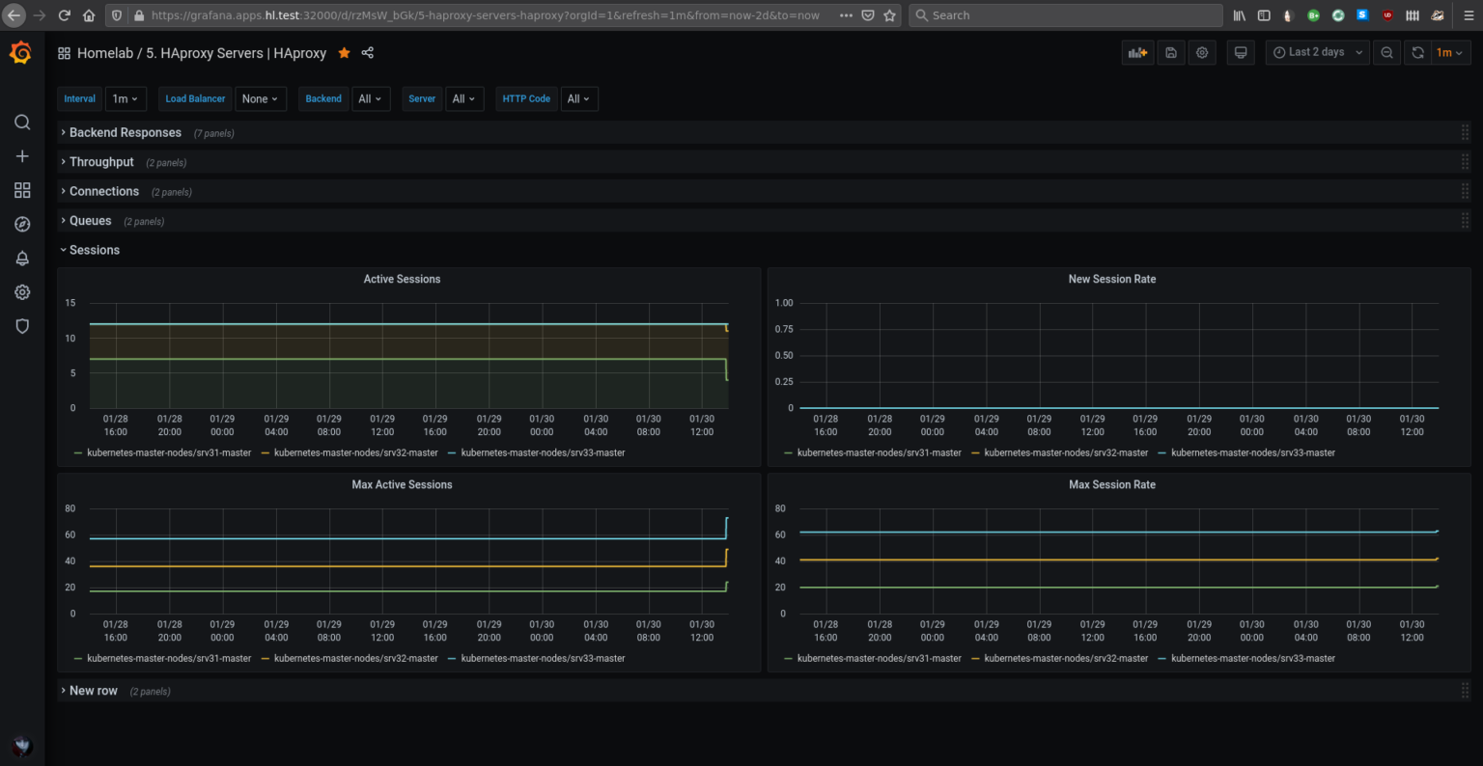Unfavorite the dashboard by clicking the star

click(344, 53)
